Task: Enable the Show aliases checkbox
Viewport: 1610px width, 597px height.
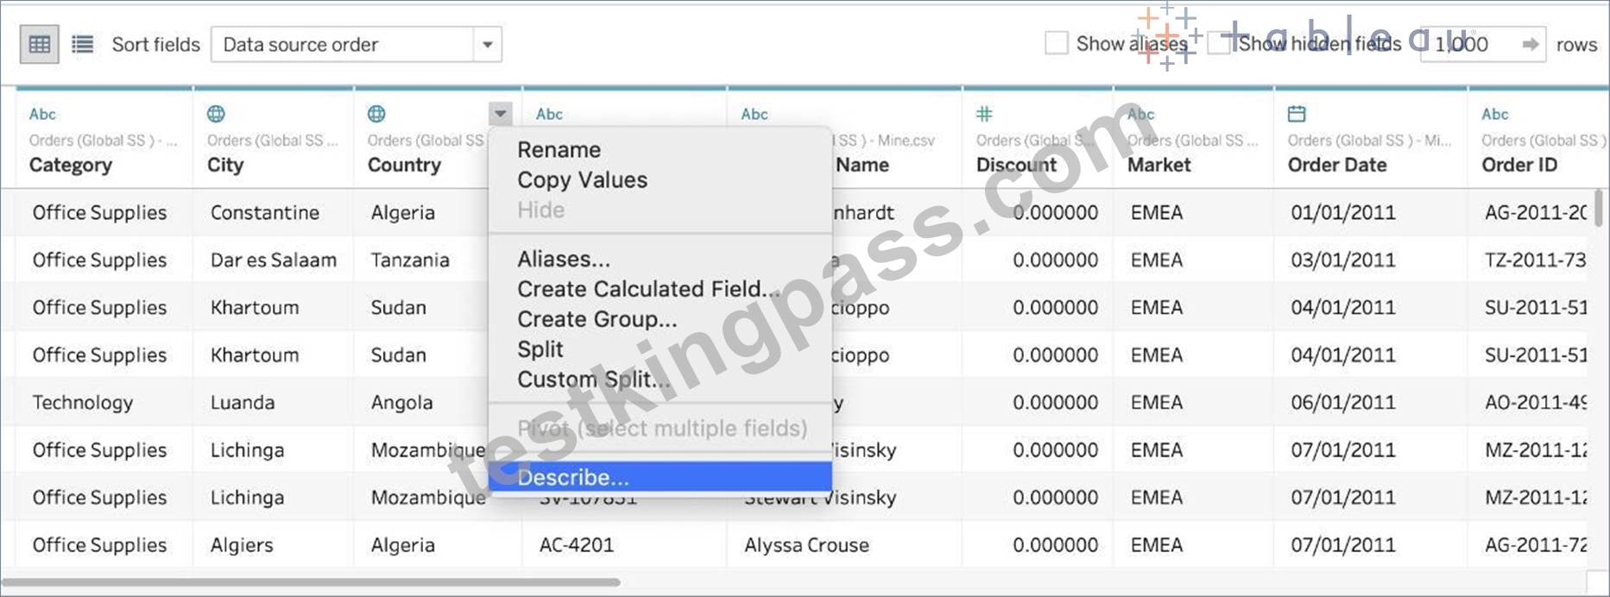Action: (1057, 43)
